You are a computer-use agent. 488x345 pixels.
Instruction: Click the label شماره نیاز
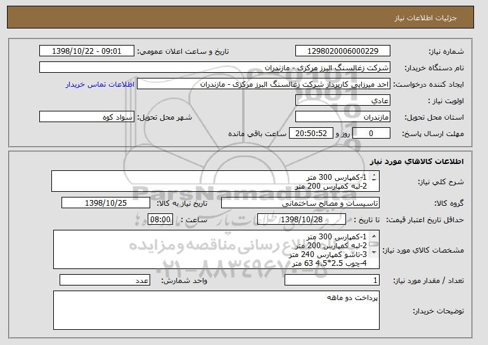(x=446, y=51)
